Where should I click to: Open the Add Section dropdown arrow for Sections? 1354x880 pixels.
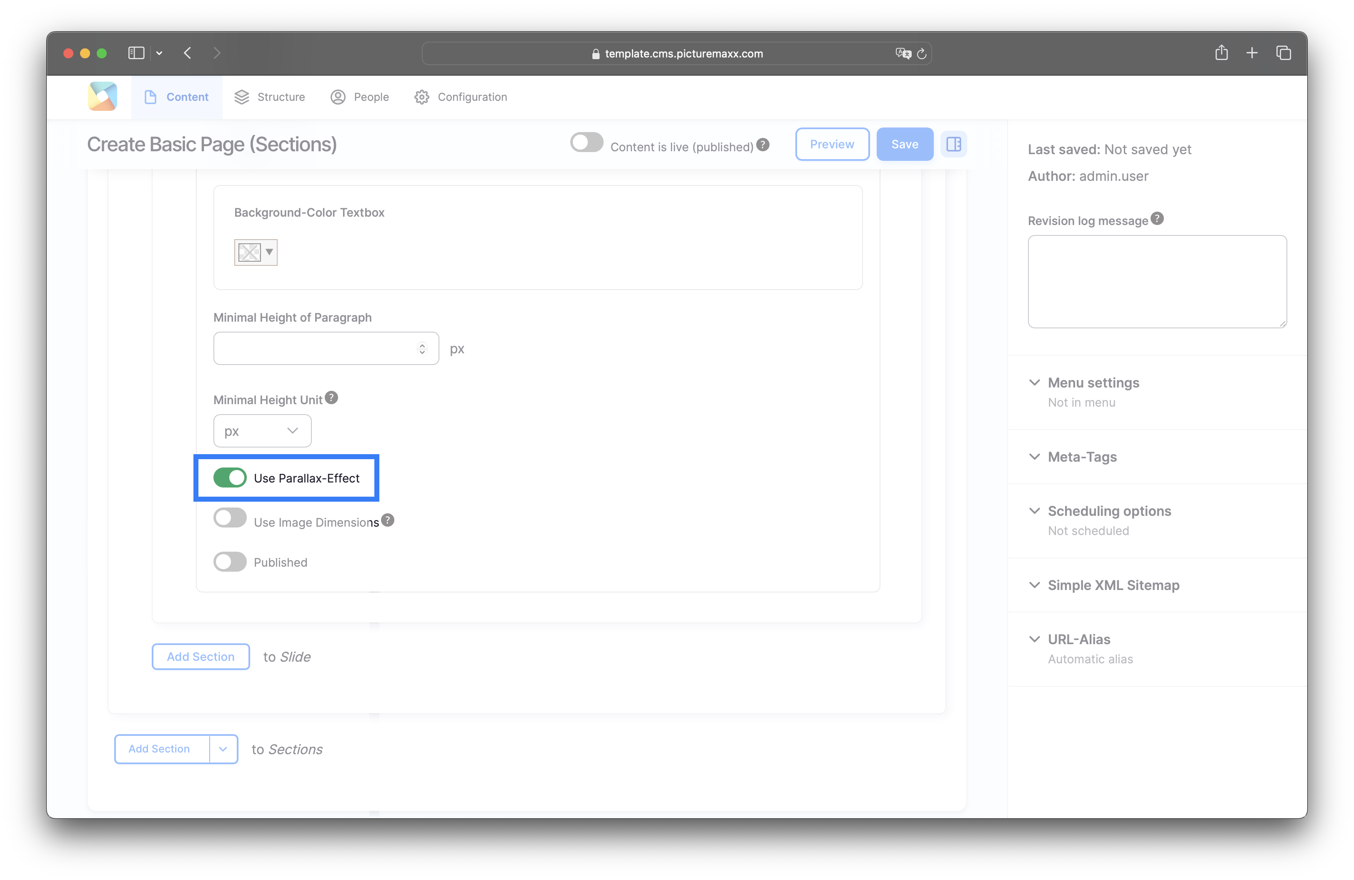[x=223, y=749]
